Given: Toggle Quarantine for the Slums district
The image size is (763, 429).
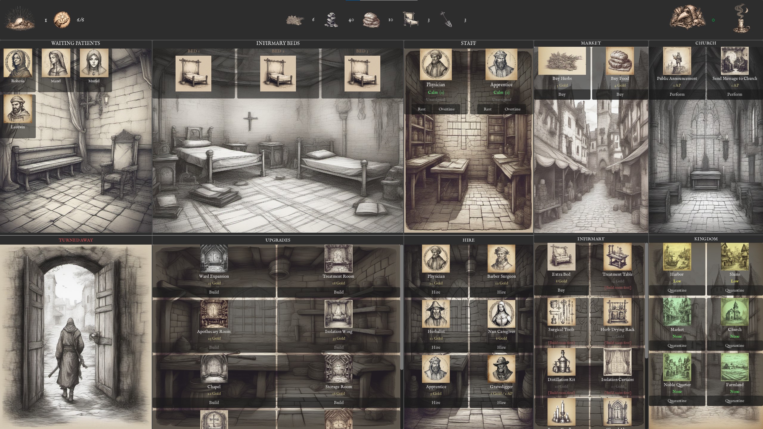Looking at the screenshot, I should click(x=735, y=290).
